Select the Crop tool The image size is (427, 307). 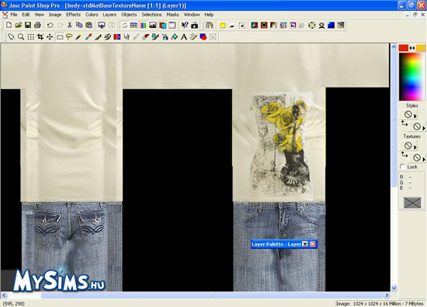(x=40, y=37)
